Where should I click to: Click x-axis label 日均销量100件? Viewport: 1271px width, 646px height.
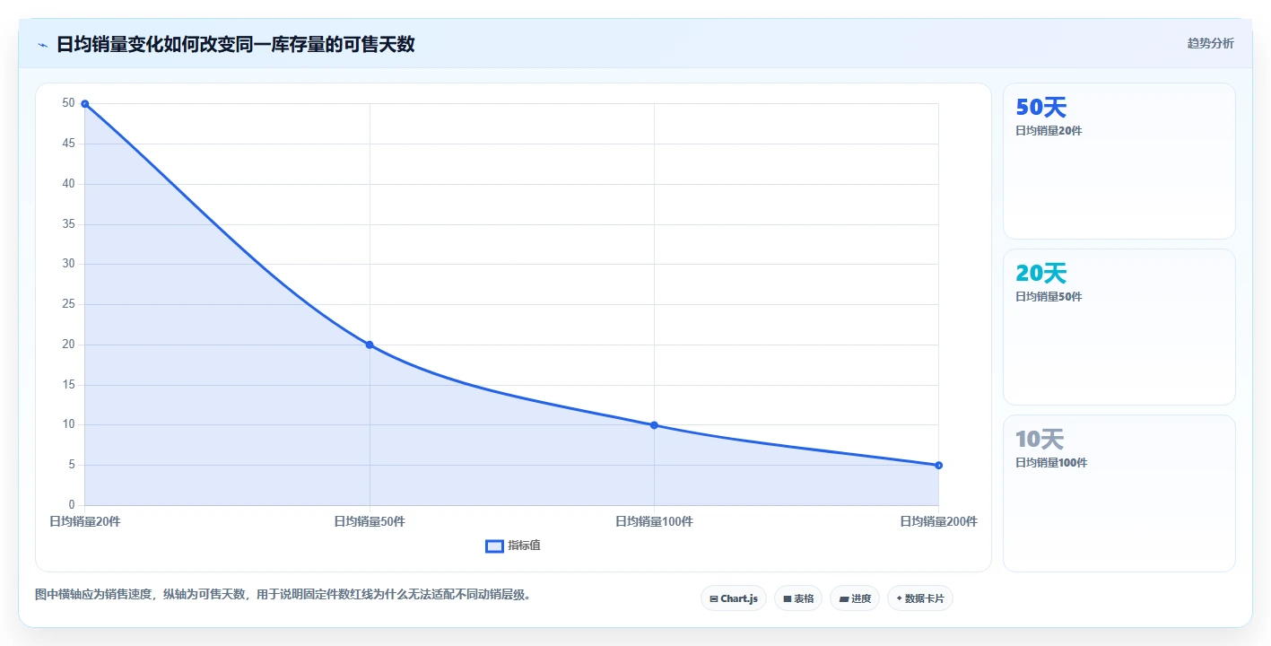654,521
